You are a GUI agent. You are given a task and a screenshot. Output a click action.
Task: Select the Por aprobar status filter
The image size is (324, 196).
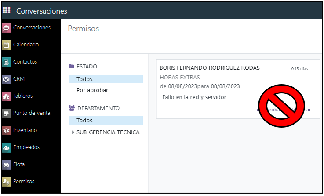(x=92, y=90)
